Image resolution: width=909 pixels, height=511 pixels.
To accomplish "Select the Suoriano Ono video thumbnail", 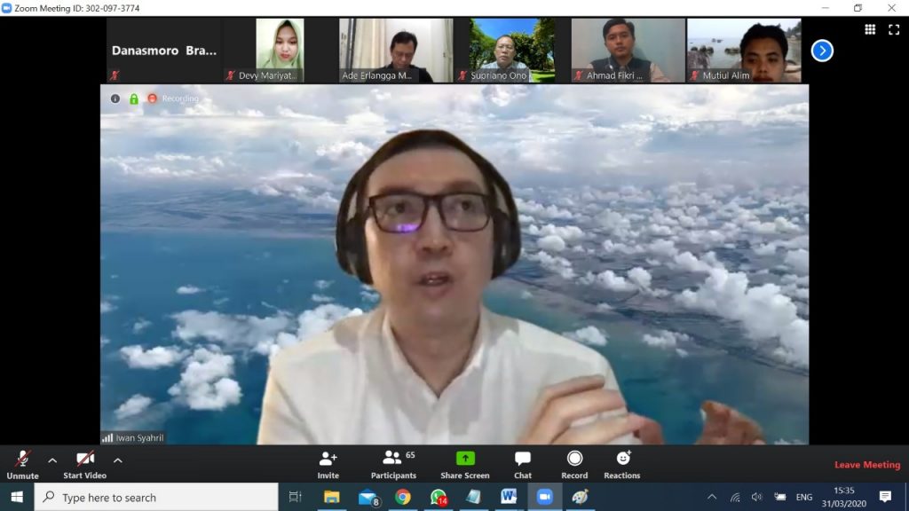I will click(512, 51).
